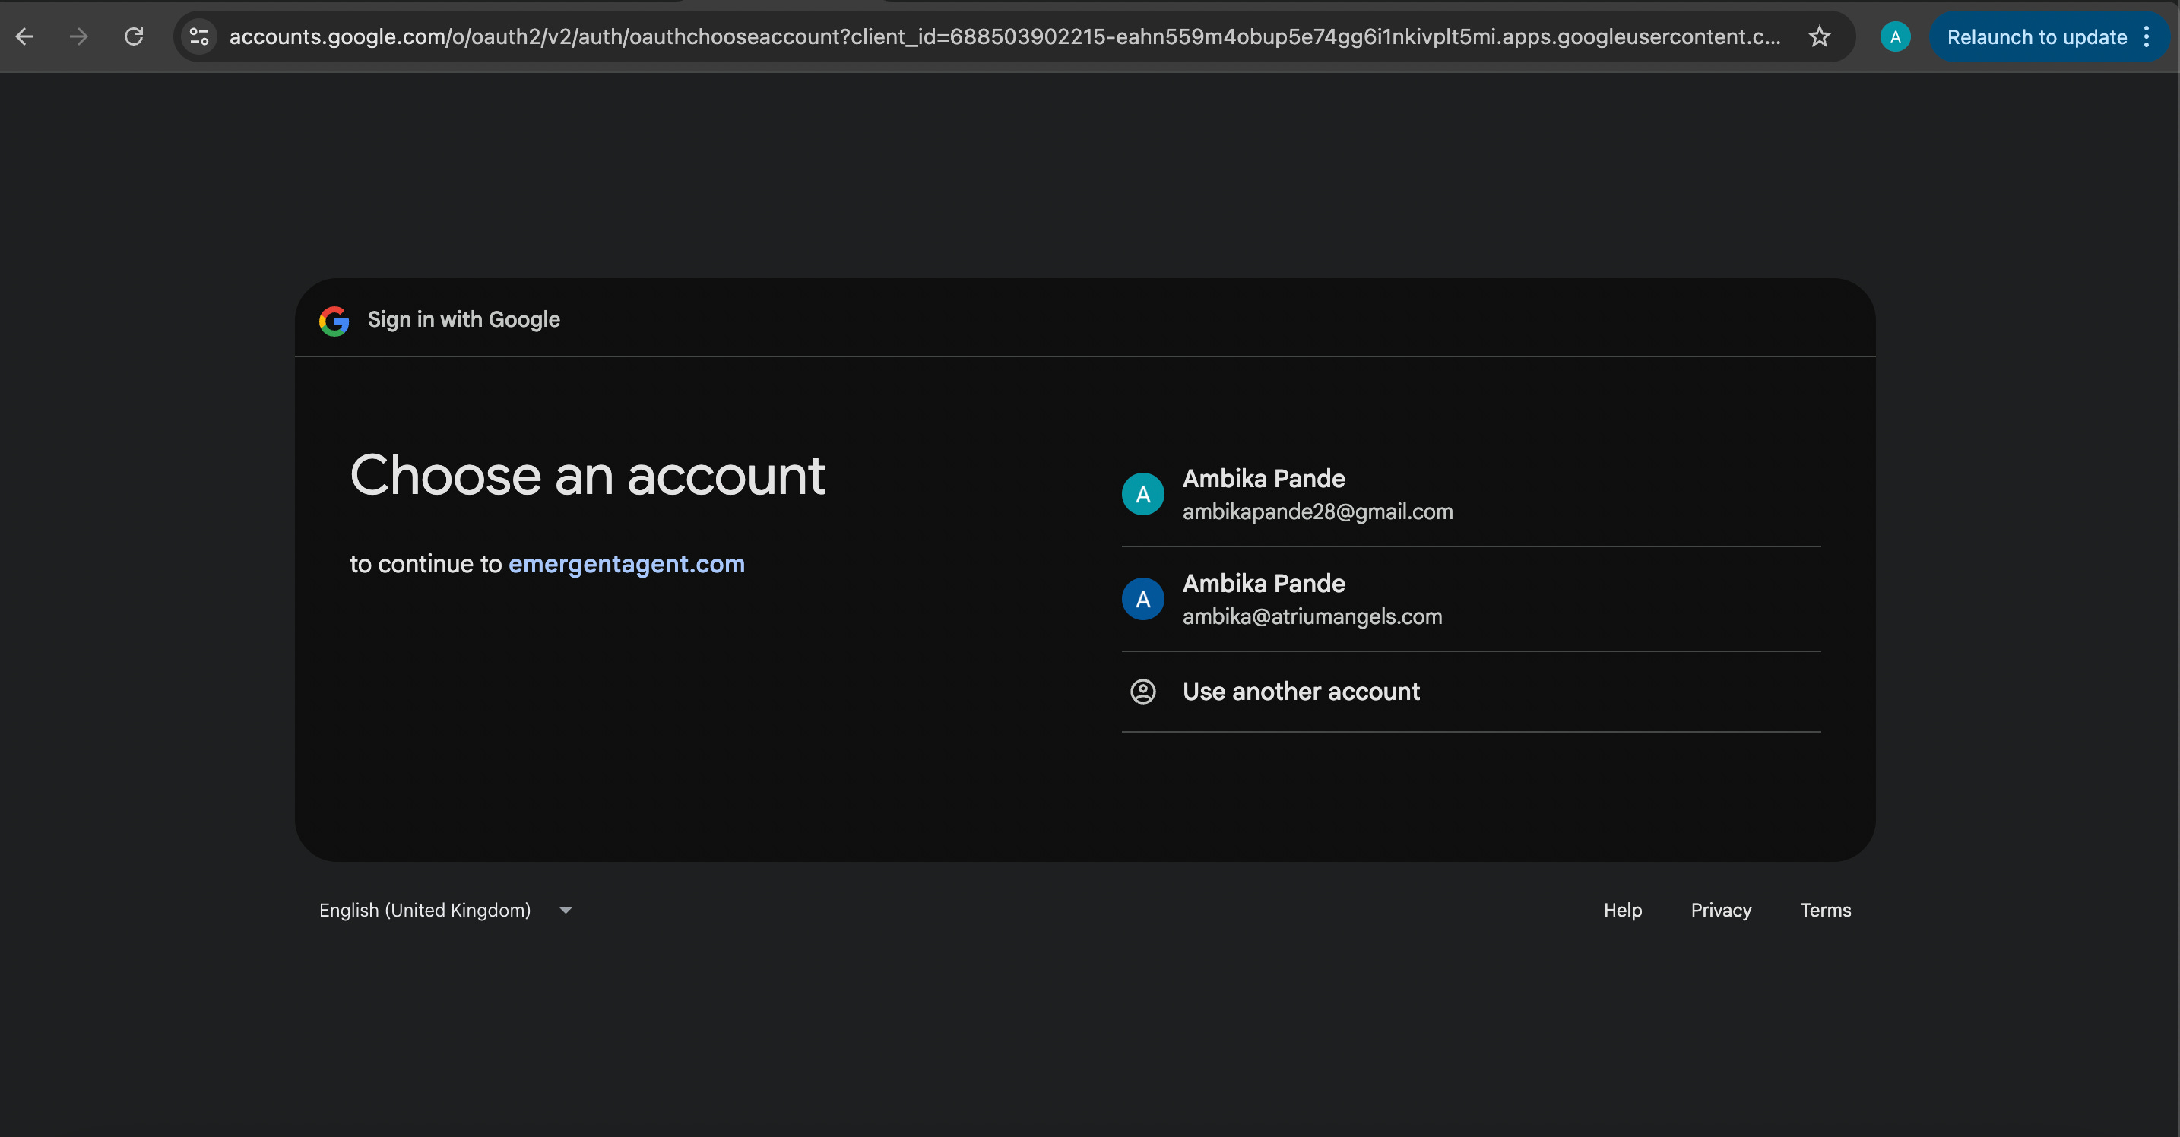2180x1137 pixels.
Task: Click the browser back arrow
Action: pos(24,36)
